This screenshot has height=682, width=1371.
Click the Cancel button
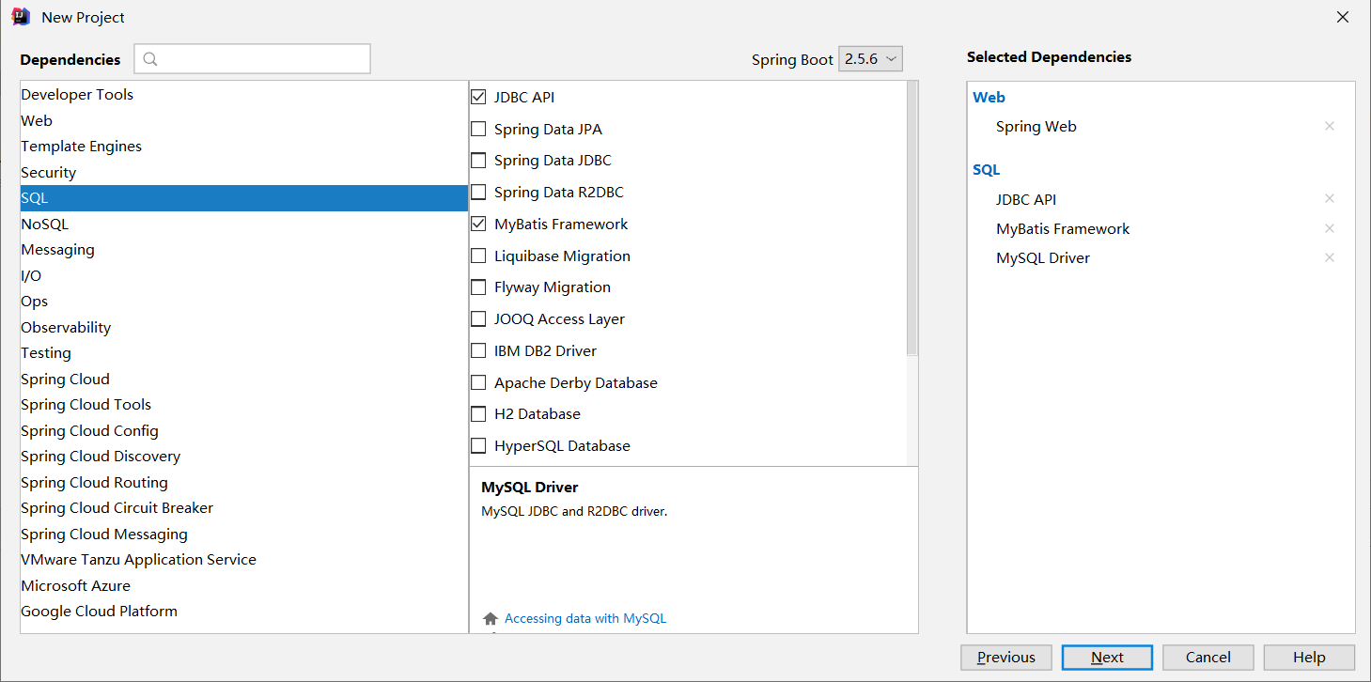click(1208, 658)
